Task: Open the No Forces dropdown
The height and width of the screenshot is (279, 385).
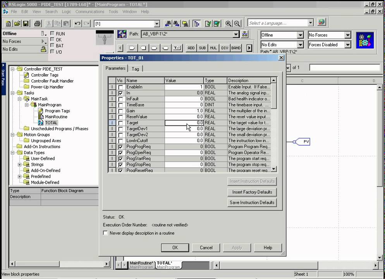Action: pos(347,35)
